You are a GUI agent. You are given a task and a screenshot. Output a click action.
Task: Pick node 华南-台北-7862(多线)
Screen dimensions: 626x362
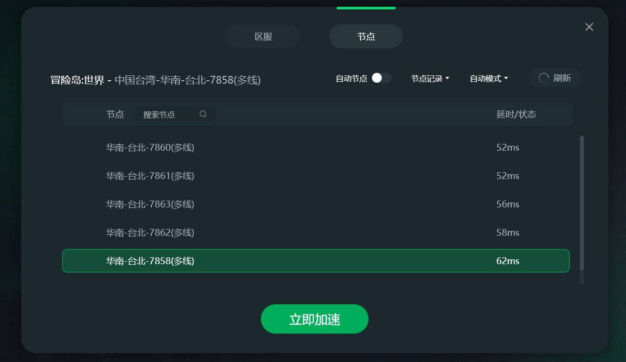(x=316, y=232)
